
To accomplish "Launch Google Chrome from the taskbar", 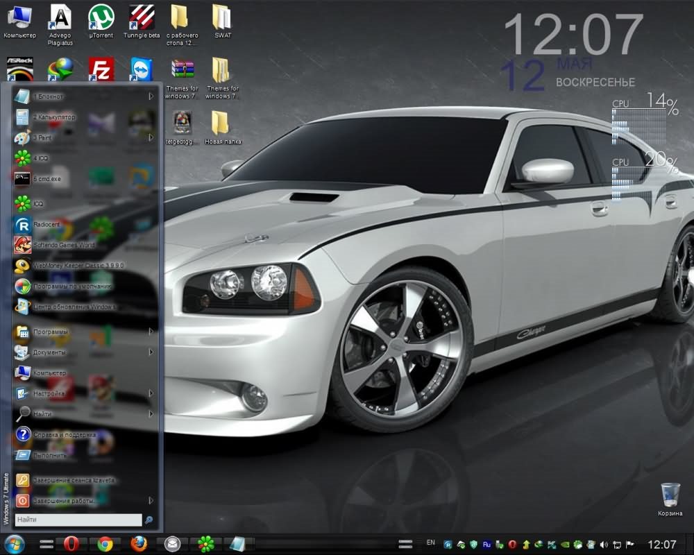I will pos(105,544).
